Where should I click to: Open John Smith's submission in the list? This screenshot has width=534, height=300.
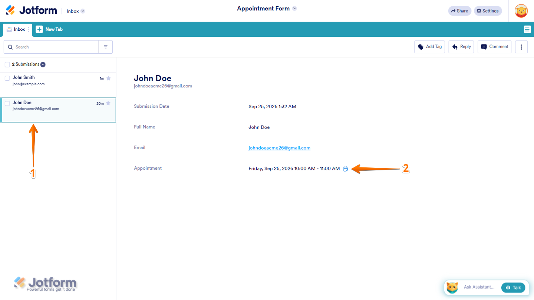[x=58, y=85]
